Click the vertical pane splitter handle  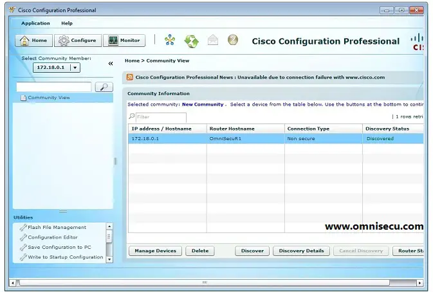(x=115, y=161)
